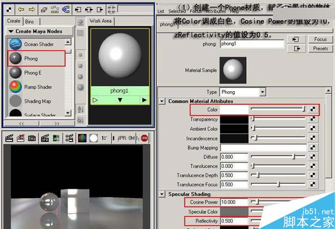
Task: Go to previous graph with left yellow arrow
Action: (x=21, y=10)
